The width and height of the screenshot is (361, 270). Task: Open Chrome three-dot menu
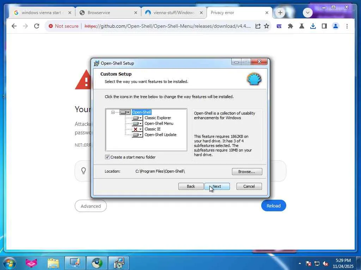click(347, 26)
